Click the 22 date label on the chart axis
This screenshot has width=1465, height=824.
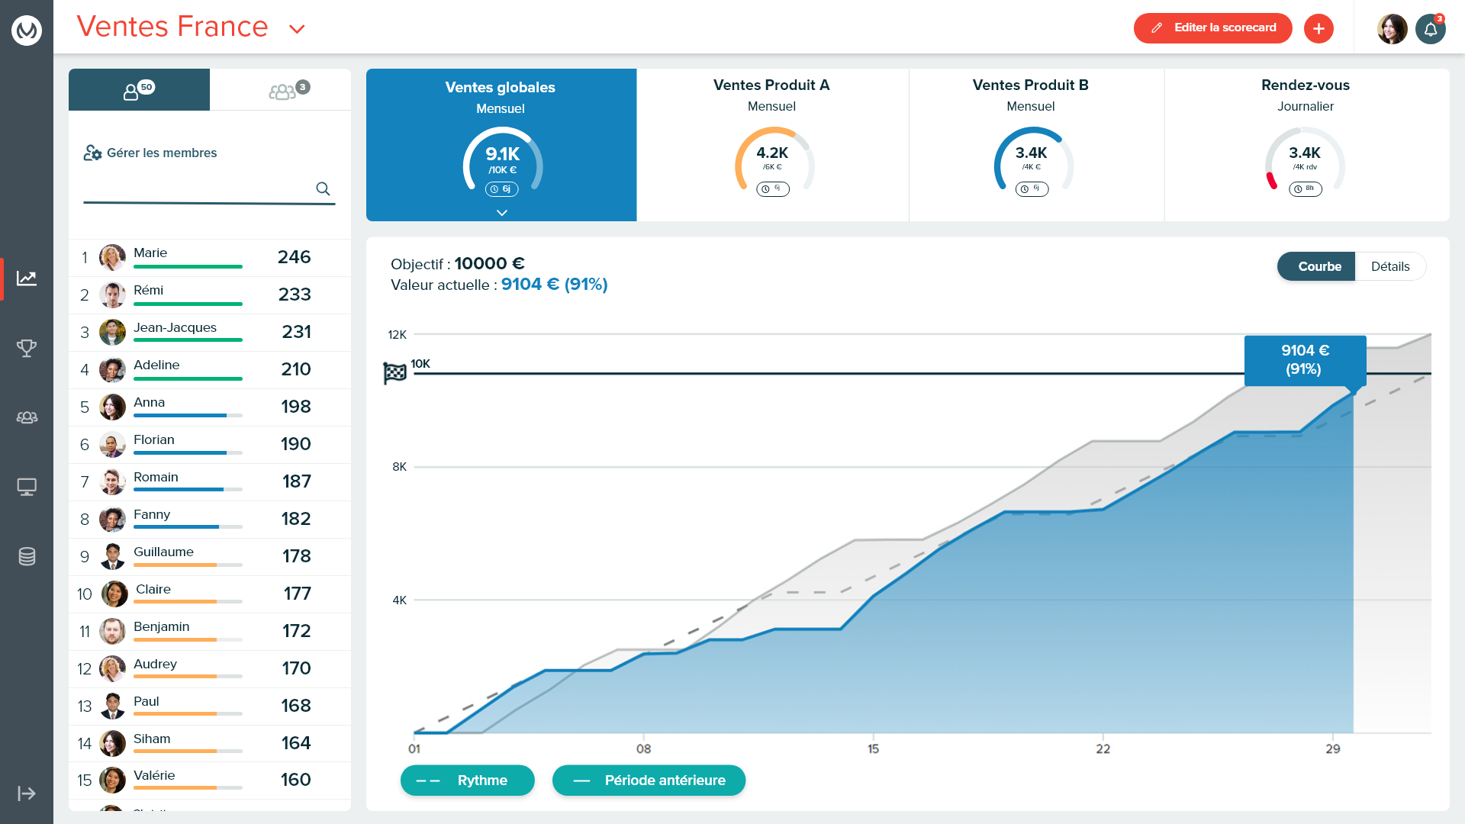[1103, 748]
